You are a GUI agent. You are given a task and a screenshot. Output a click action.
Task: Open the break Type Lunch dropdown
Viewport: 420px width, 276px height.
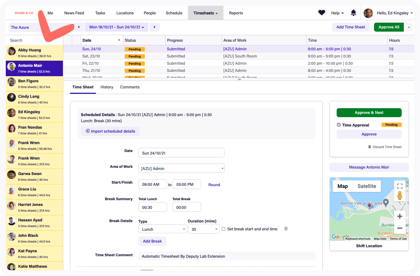163,229
